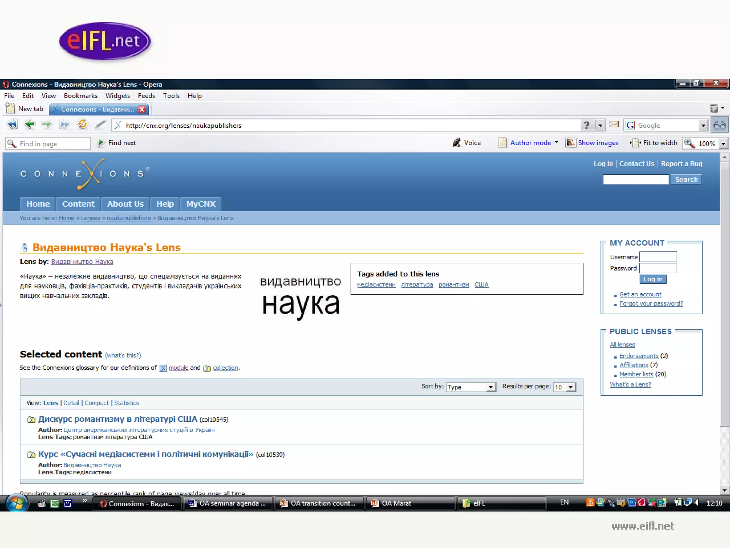Image resolution: width=730 pixels, height=548 pixels.
Task: Click the Back navigation arrow
Action: pyautogui.click(x=30, y=125)
